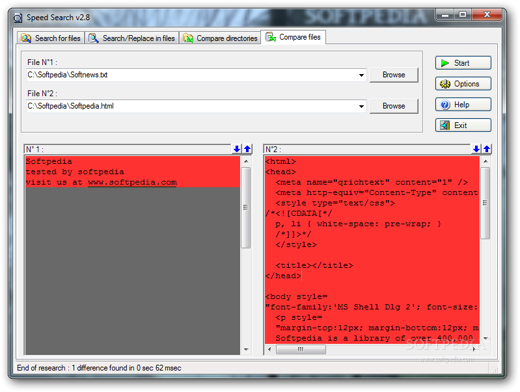Click the 'p, li { white-space: pre-wrap; }' line
The width and height of the screenshot is (520, 392).
[x=358, y=224]
